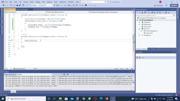Open the BT_Test_Winform.Form1 type dropdown

(68, 12)
